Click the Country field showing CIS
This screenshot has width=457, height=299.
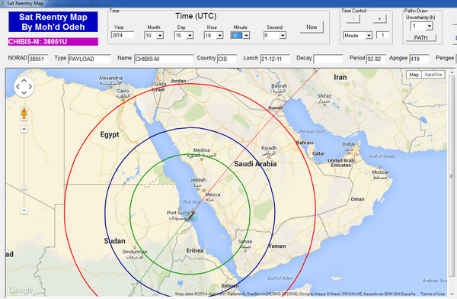click(227, 59)
